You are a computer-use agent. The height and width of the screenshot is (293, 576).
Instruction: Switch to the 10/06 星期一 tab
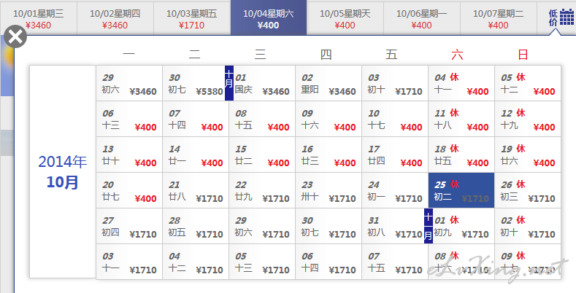click(421, 18)
